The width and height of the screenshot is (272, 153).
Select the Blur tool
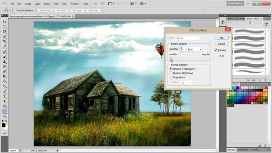coord(5,81)
